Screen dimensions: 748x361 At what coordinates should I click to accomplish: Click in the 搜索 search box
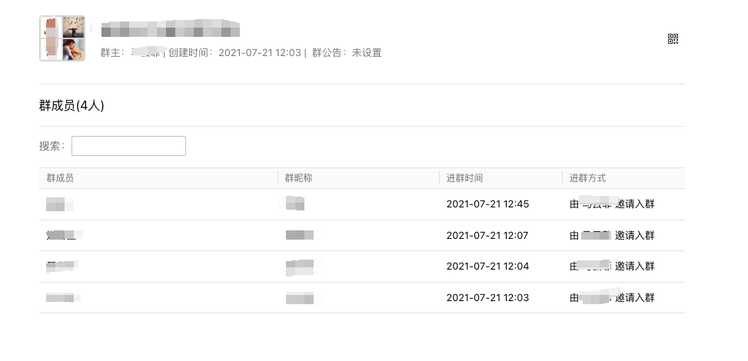tap(128, 146)
